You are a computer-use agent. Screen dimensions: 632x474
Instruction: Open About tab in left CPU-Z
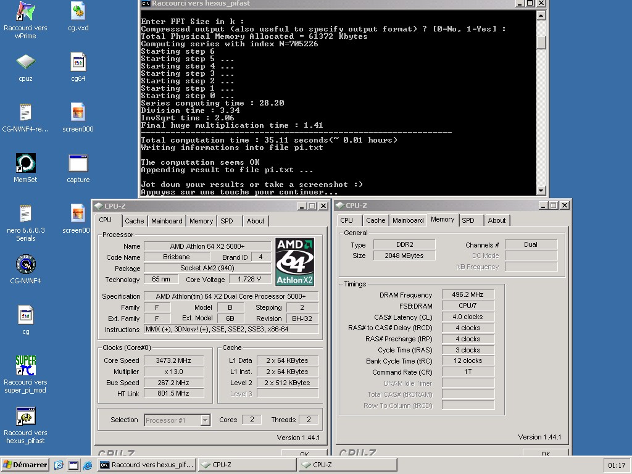click(x=256, y=221)
